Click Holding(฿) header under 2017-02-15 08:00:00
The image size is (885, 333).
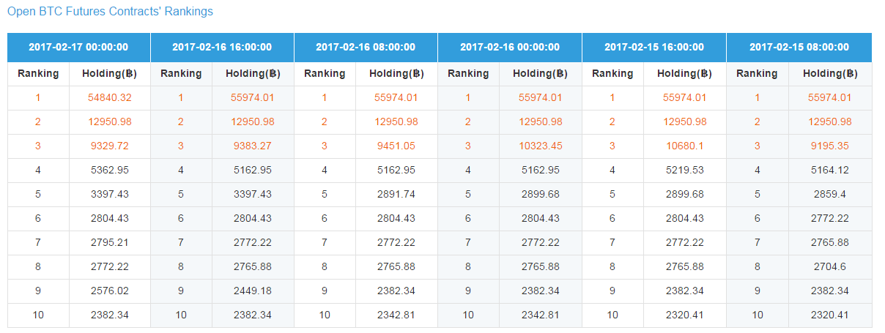pyautogui.click(x=830, y=74)
